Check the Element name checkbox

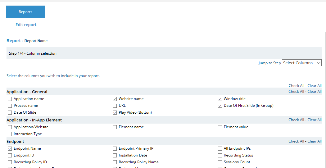pyautogui.click(x=115, y=127)
